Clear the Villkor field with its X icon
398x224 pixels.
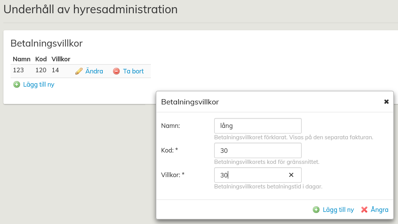pyautogui.click(x=291, y=175)
